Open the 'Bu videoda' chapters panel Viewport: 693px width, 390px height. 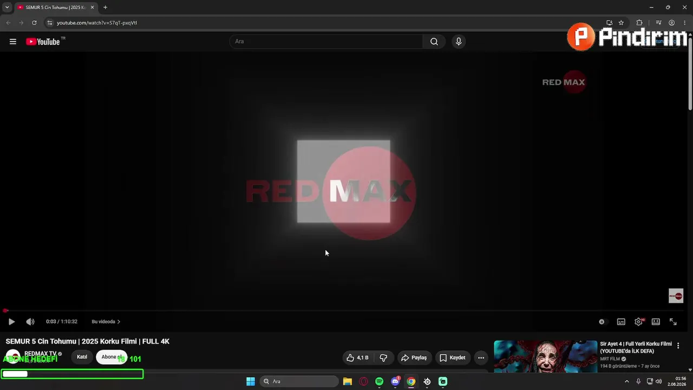106,322
